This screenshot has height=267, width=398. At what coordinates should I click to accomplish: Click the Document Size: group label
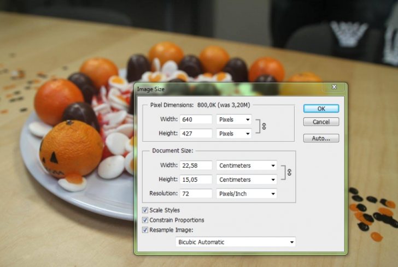pyautogui.click(x=173, y=151)
